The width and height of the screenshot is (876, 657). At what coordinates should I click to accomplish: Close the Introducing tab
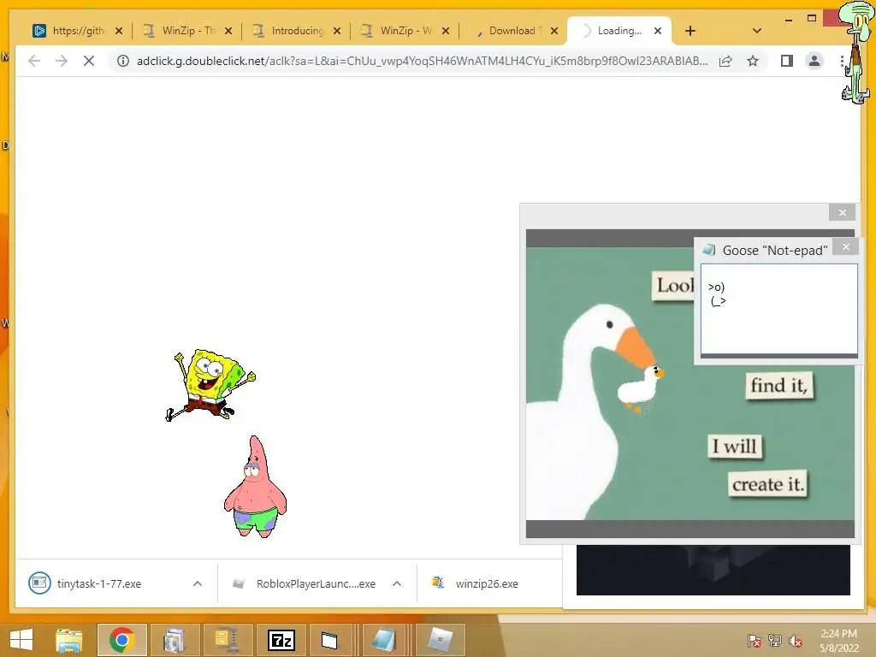click(336, 32)
